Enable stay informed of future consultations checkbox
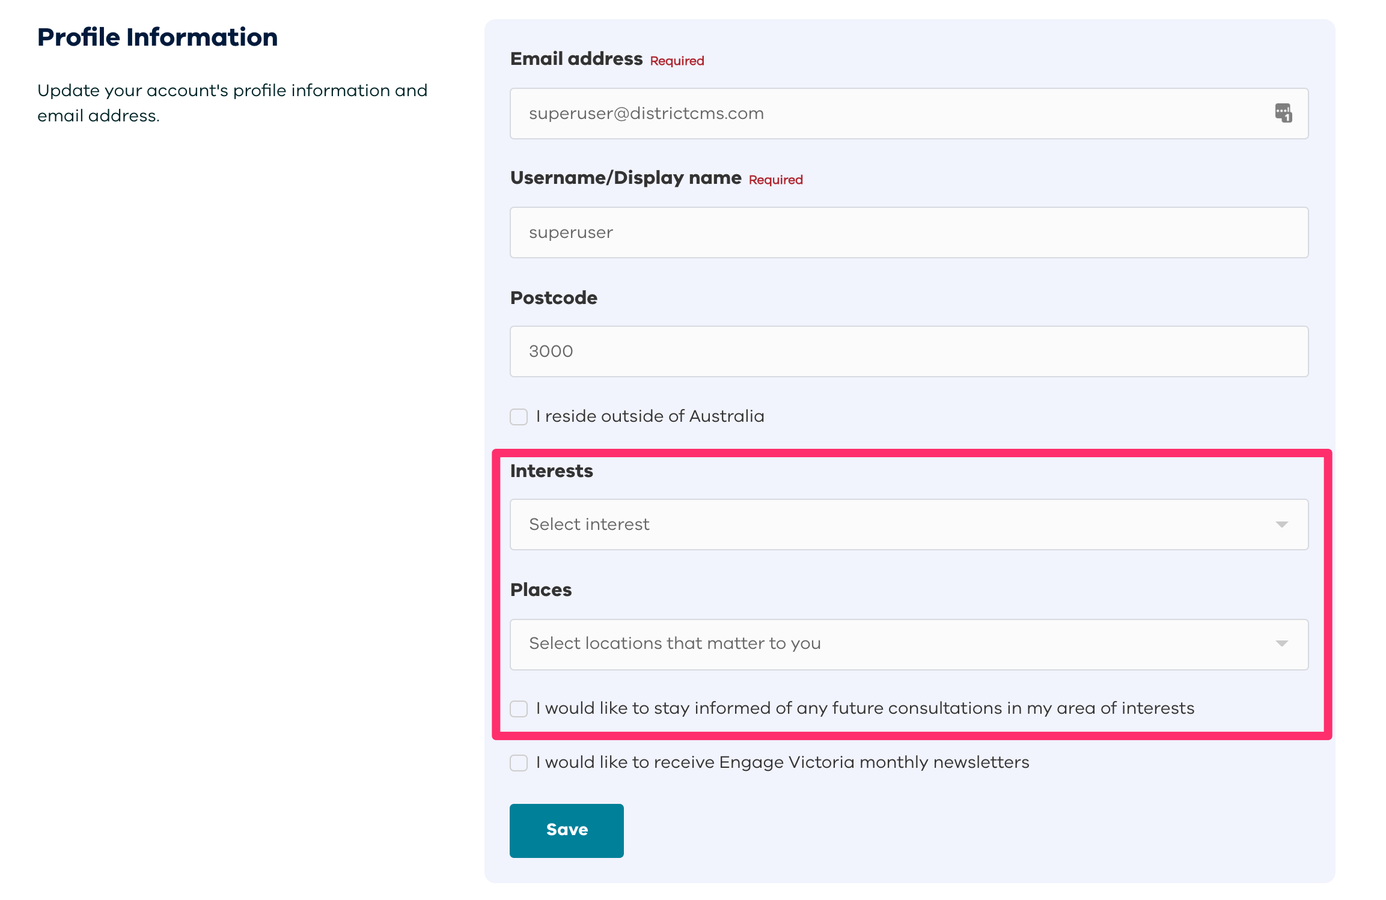This screenshot has height=900, width=1386. [519, 709]
